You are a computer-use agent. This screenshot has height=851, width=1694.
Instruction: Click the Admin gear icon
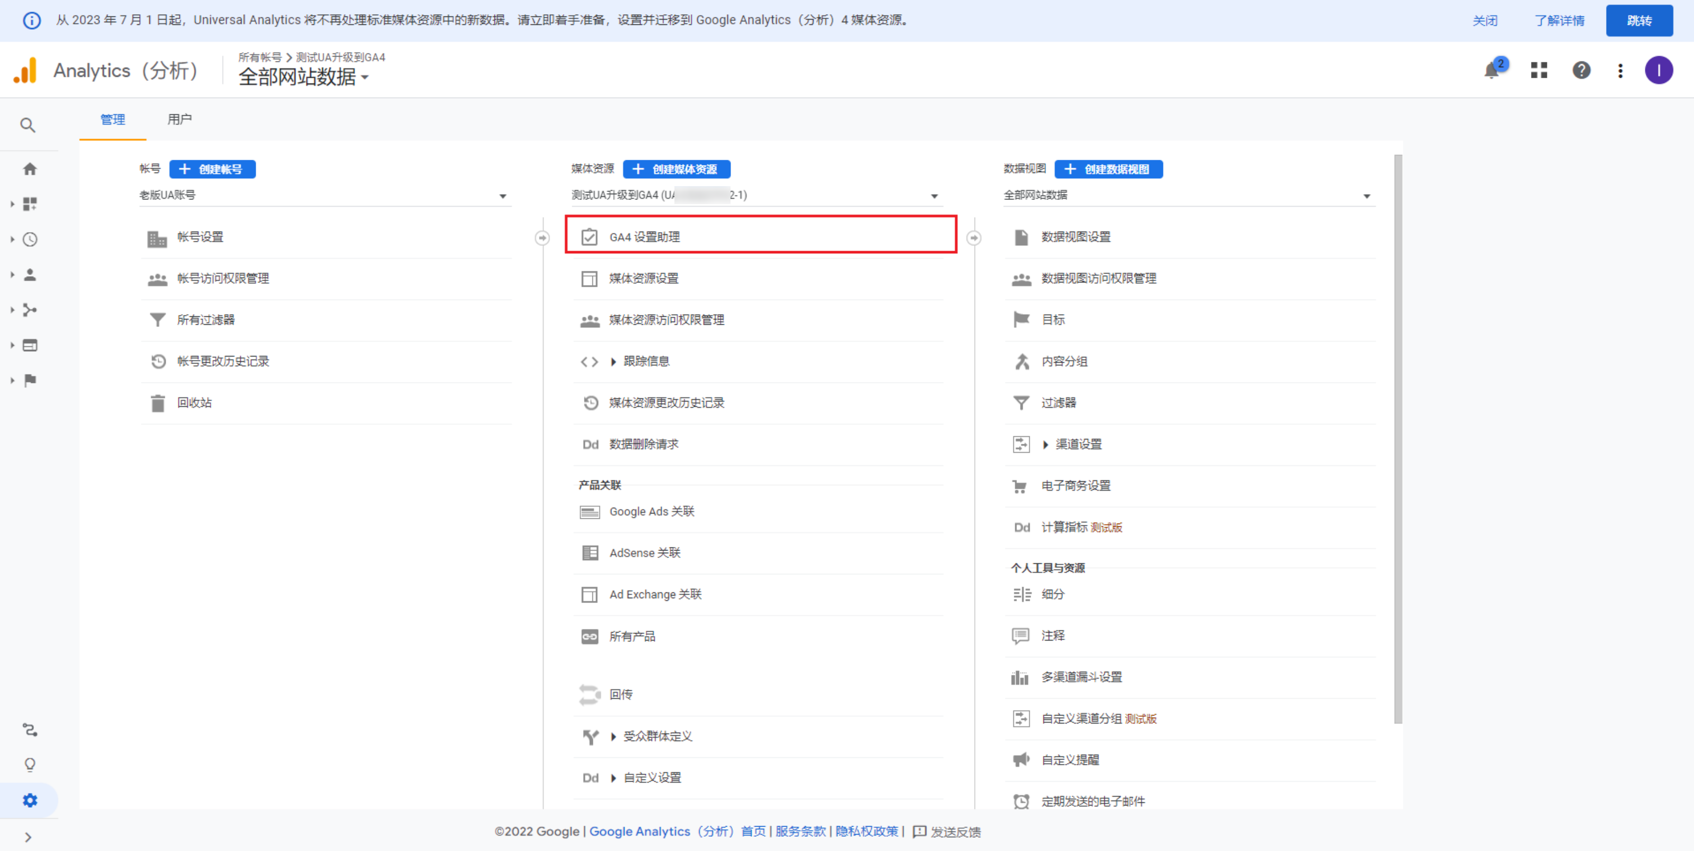(30, 800)
